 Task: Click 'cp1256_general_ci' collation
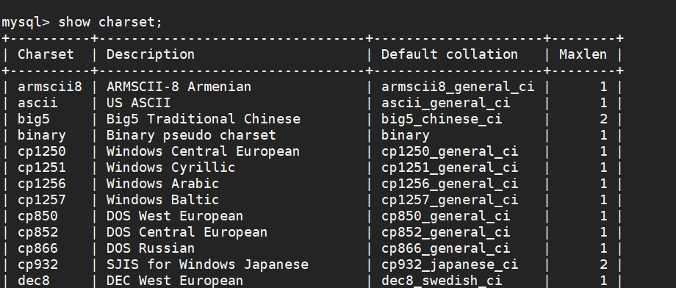450,184
